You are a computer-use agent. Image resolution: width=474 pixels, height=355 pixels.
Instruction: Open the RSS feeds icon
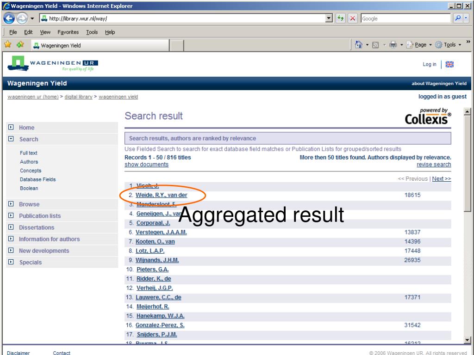tap(375, 45)
